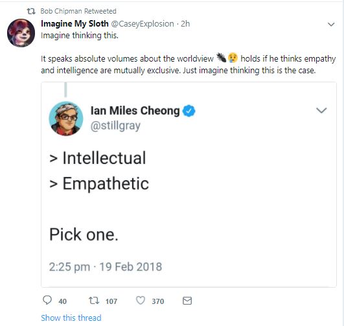Click the Imagine My Sloth display name
The width and height of the screenshot is (344, 326).
pyautogui.click(x=75, y=24)
